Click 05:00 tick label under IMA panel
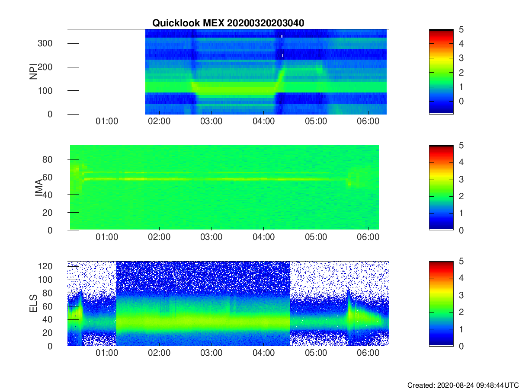Viewport: 519px width, 389px height. 316,237
